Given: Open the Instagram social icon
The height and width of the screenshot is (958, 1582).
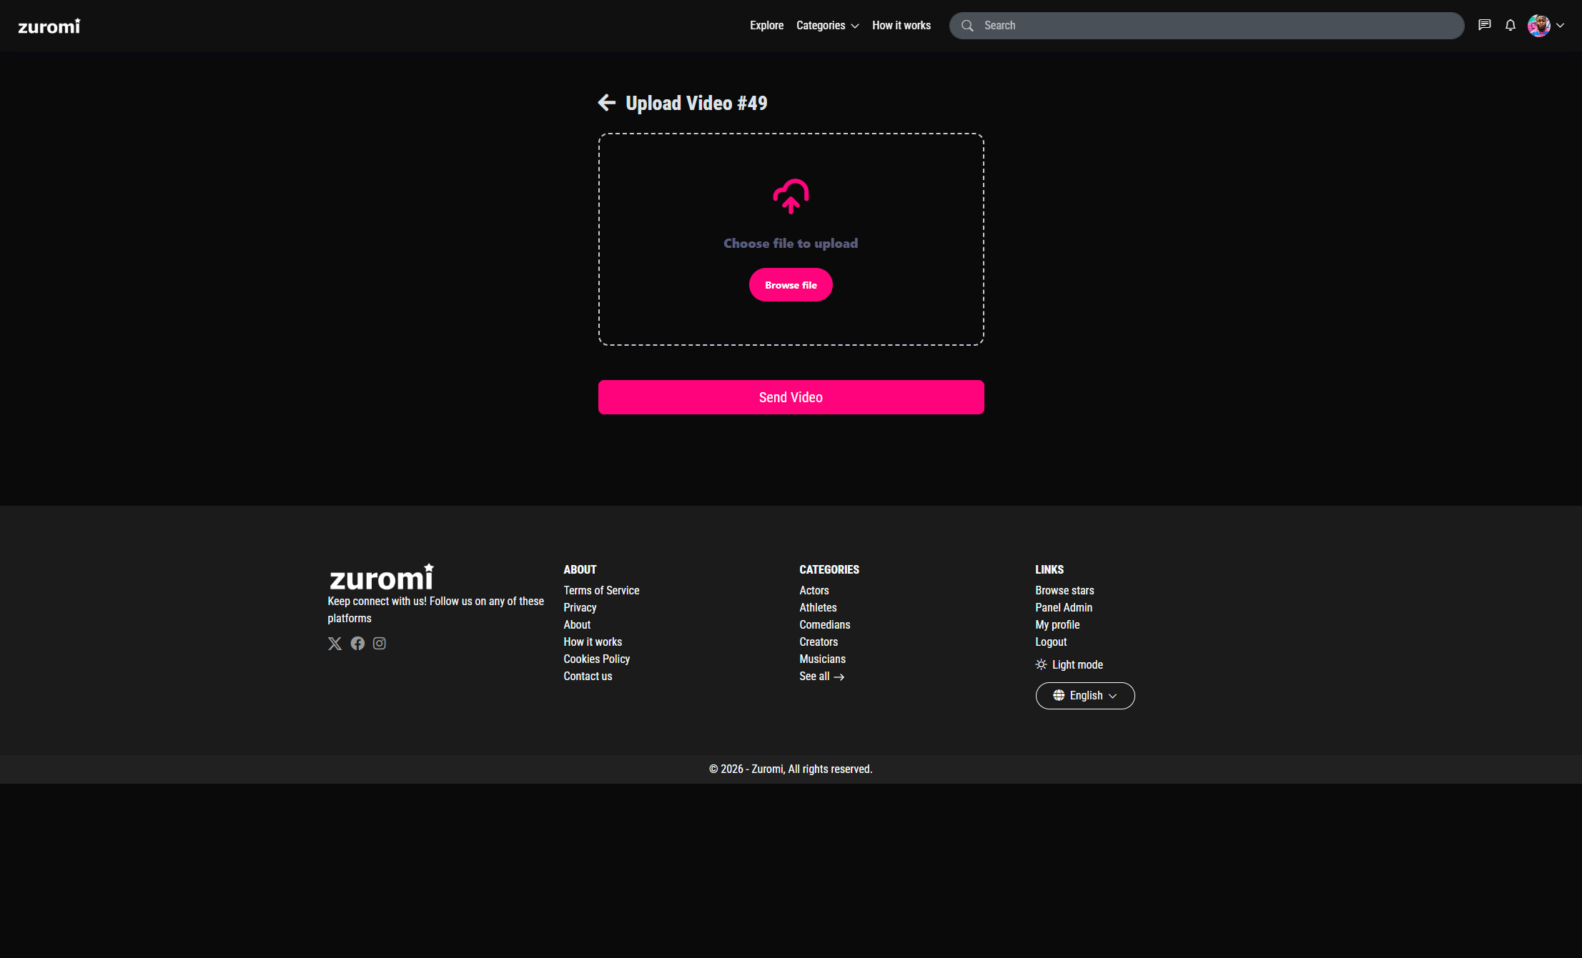Looking at the screenshot, I should pyautogui.click(x=380, y=644).
